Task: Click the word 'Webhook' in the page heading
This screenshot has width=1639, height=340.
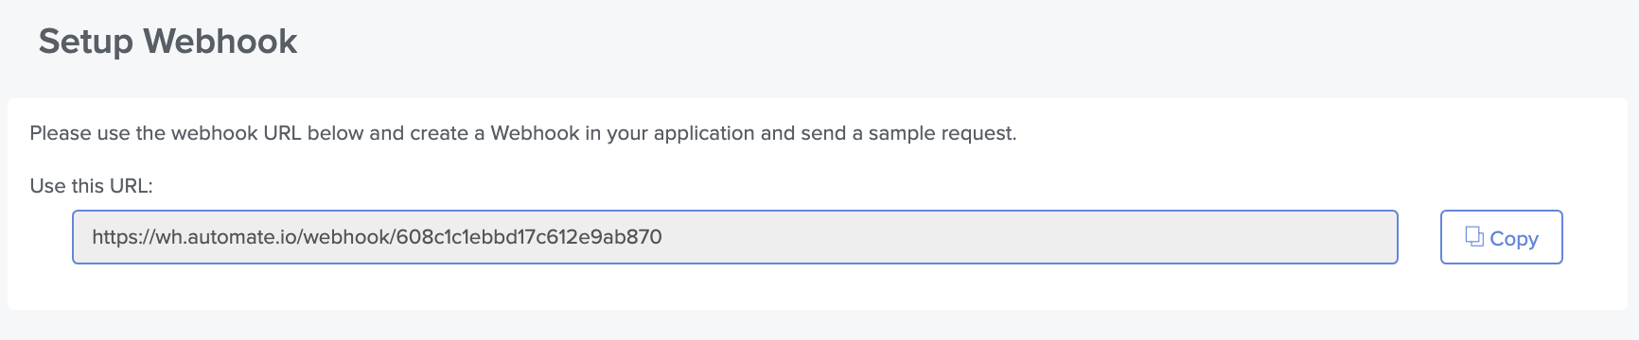Action: 220,42
